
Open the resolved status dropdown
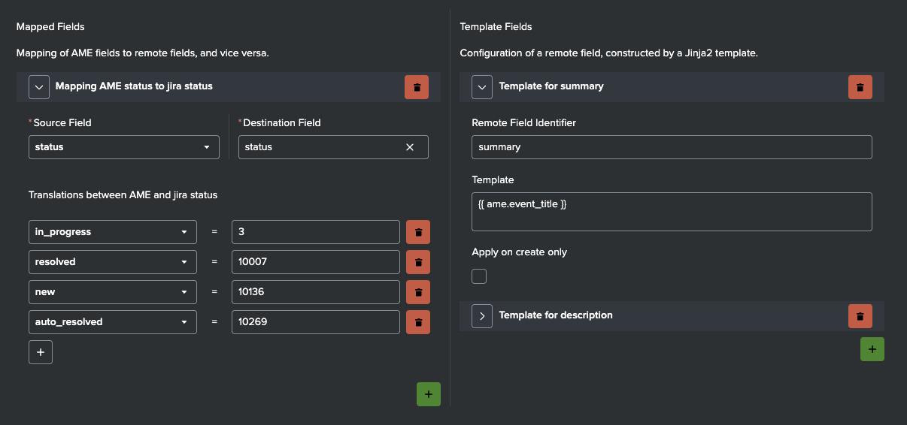coord(113,262)
